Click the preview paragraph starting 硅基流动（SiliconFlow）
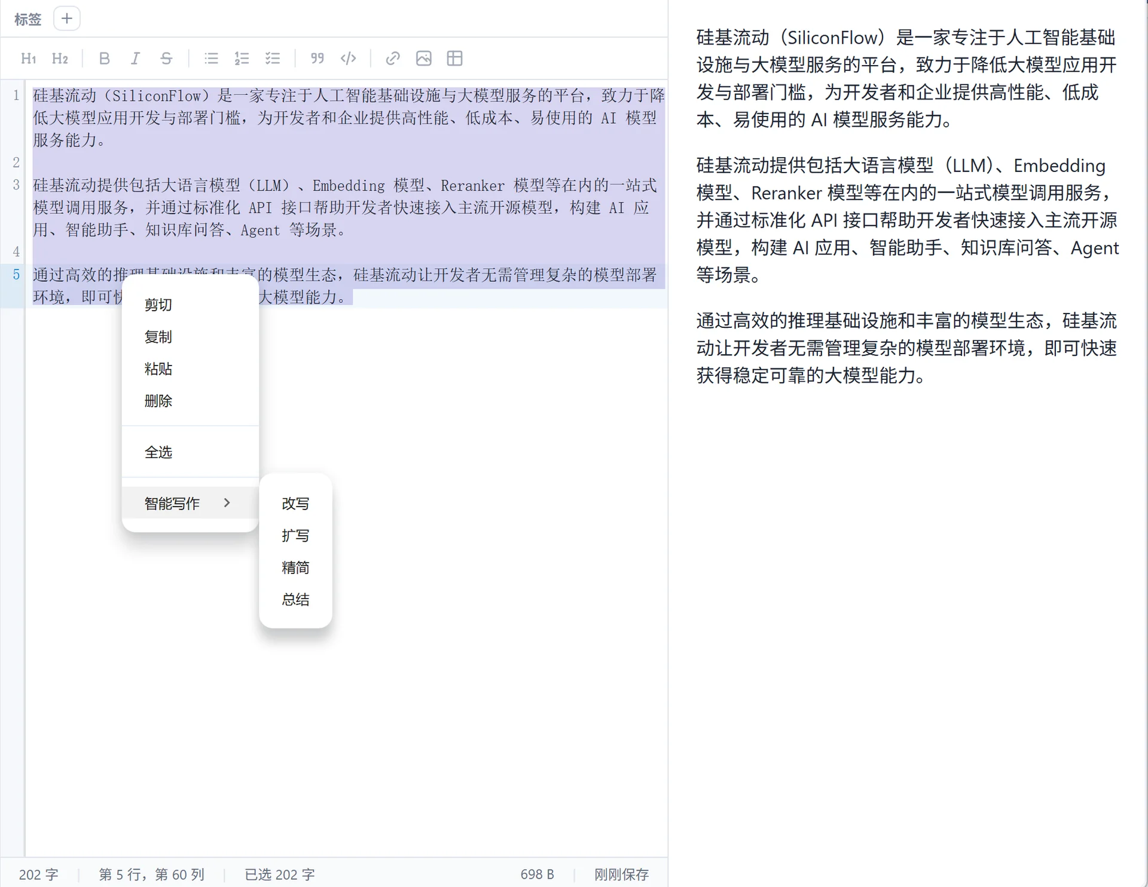This screenshot has width=1148, height=887. (x=906, y=78)
